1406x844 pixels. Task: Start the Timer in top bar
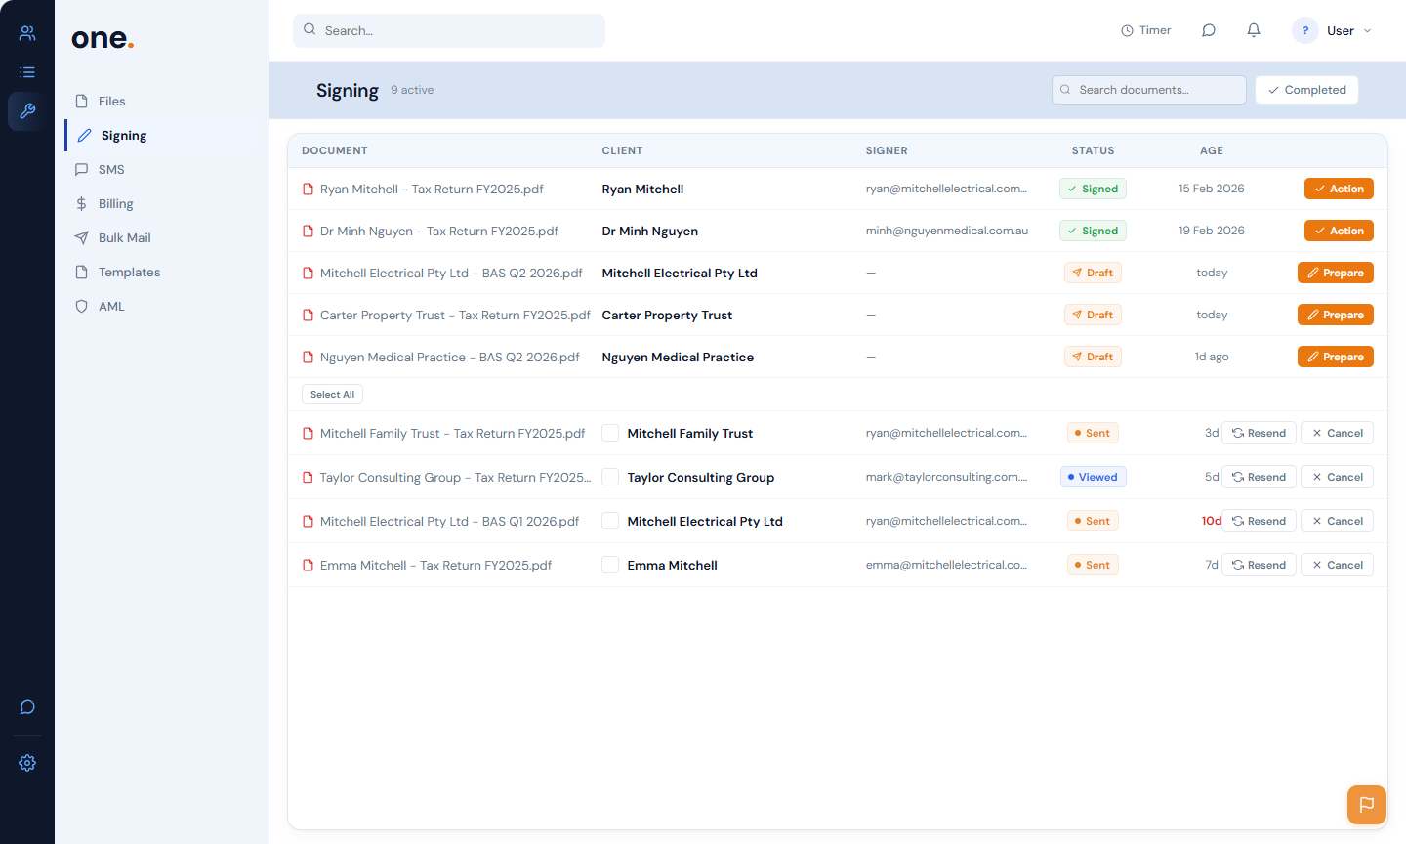pyautogui.click(x=1146, y=30)
